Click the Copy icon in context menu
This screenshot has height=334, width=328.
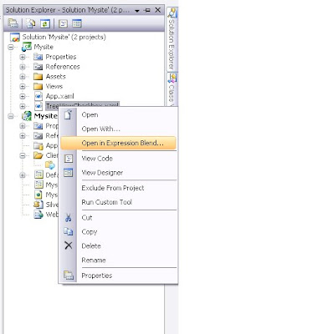pos(69,231)
